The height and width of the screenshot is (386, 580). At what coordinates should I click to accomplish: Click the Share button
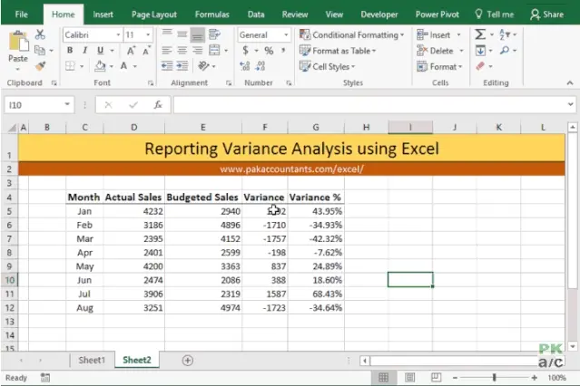click(546, 14)
